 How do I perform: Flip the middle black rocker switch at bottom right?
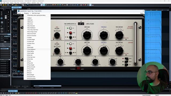[x=126, y=62]
